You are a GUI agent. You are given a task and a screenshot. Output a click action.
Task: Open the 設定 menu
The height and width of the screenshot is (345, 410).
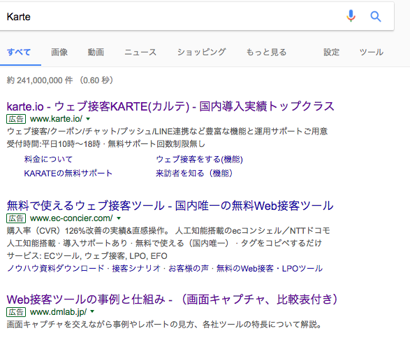331,52
